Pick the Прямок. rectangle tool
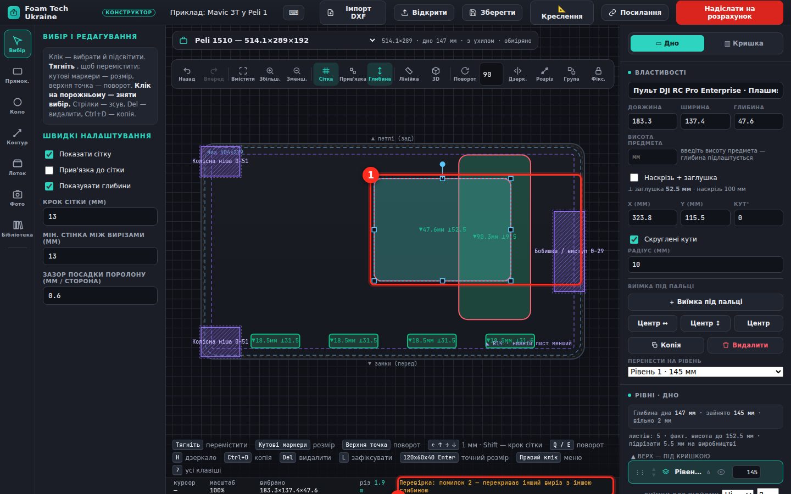 point(17,75)
